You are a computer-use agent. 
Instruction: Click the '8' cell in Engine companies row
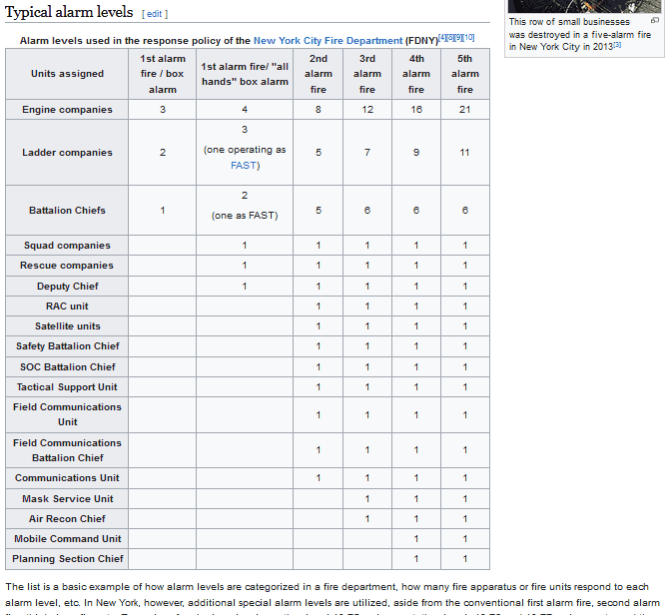[319, 110]
